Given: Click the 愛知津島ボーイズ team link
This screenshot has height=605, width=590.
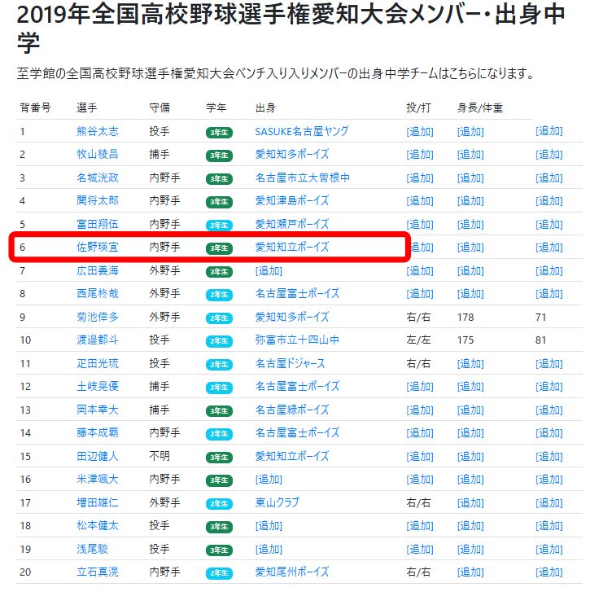Looking at the screenshot, I should click(x=291, y=200).
